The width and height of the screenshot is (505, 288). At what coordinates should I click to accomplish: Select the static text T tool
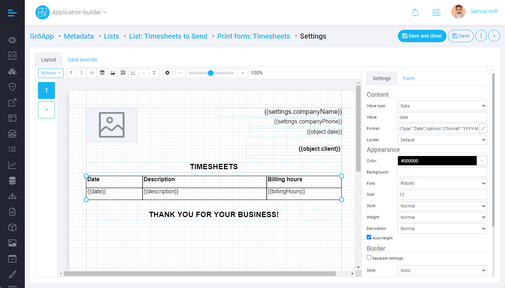pyautogui.click(x=71, y=73)
